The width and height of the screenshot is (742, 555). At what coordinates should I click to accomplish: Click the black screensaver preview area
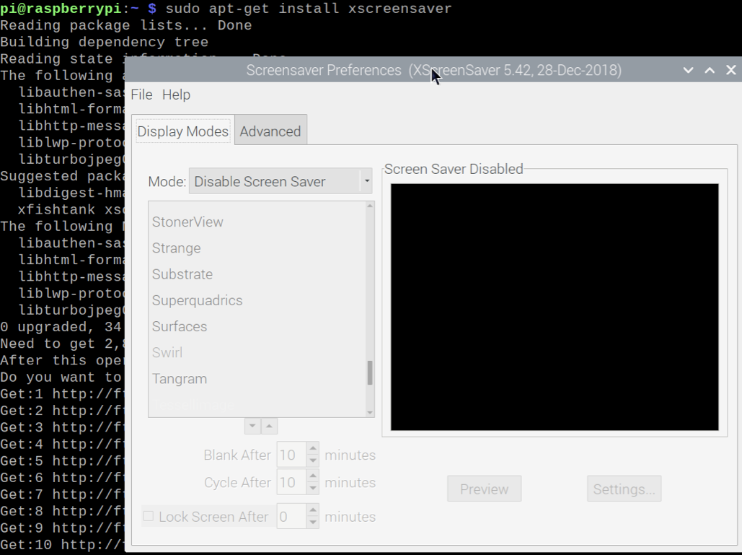coord(555,307)
